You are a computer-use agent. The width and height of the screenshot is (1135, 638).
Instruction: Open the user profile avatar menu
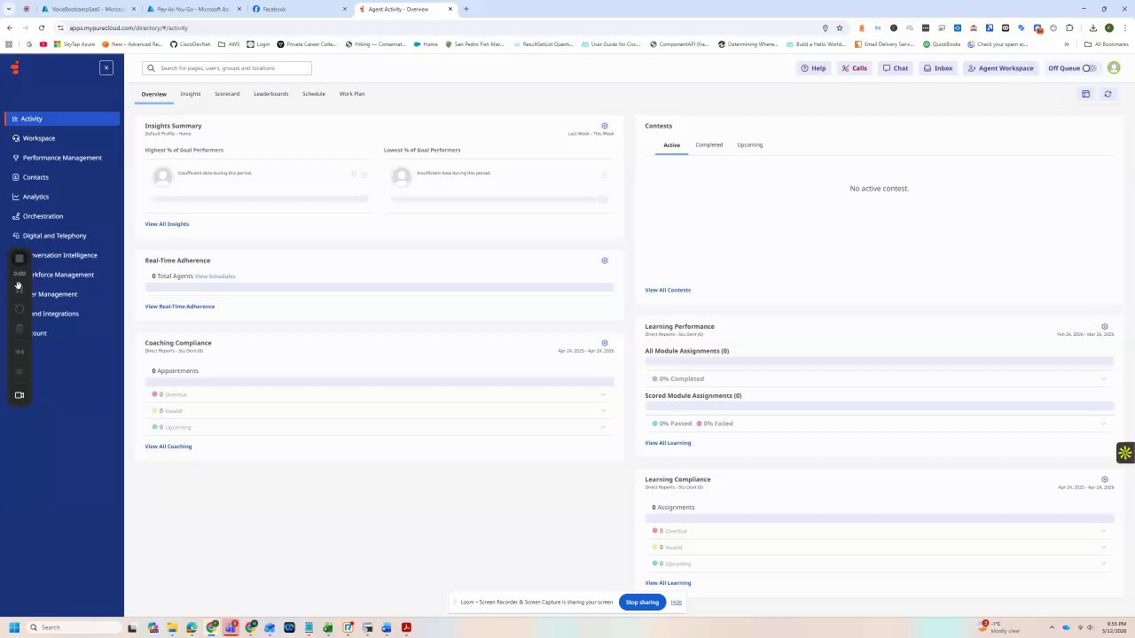[1114, 68]
